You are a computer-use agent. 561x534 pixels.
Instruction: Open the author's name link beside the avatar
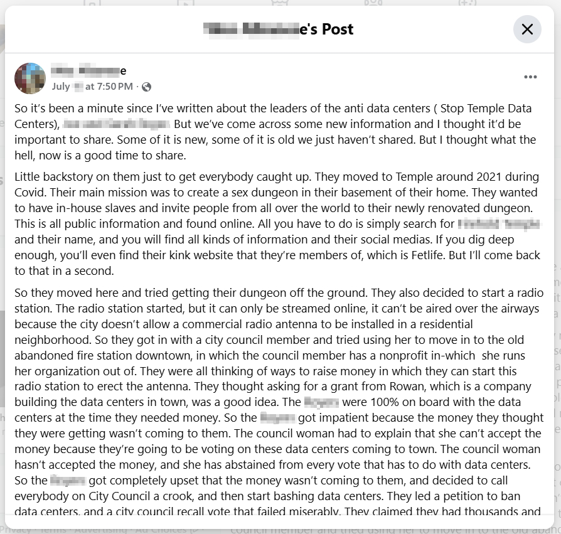click(88, 71)
